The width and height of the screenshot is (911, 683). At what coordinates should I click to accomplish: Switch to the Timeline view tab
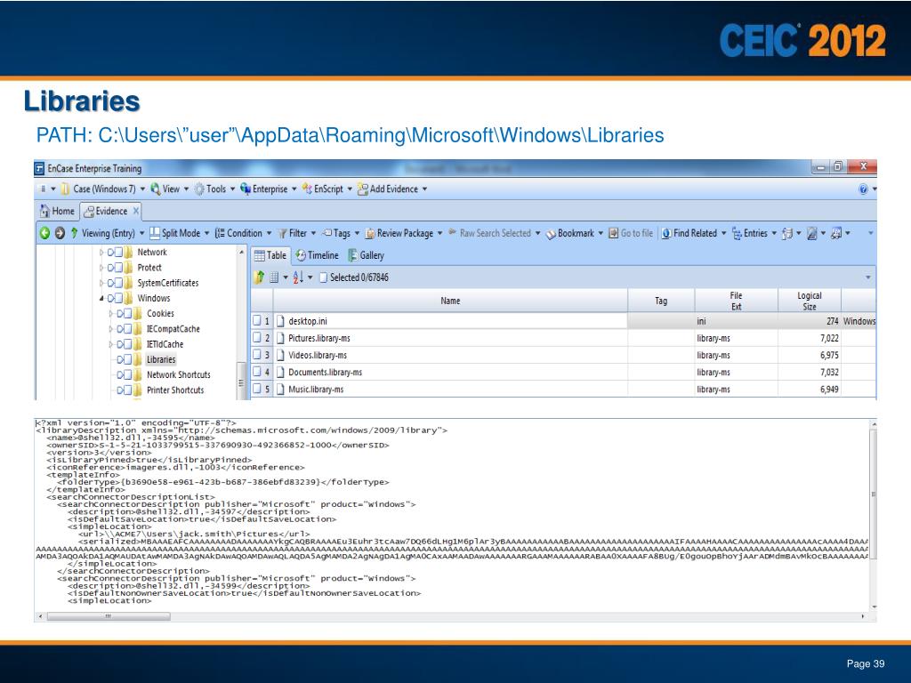tap(317, 255)
